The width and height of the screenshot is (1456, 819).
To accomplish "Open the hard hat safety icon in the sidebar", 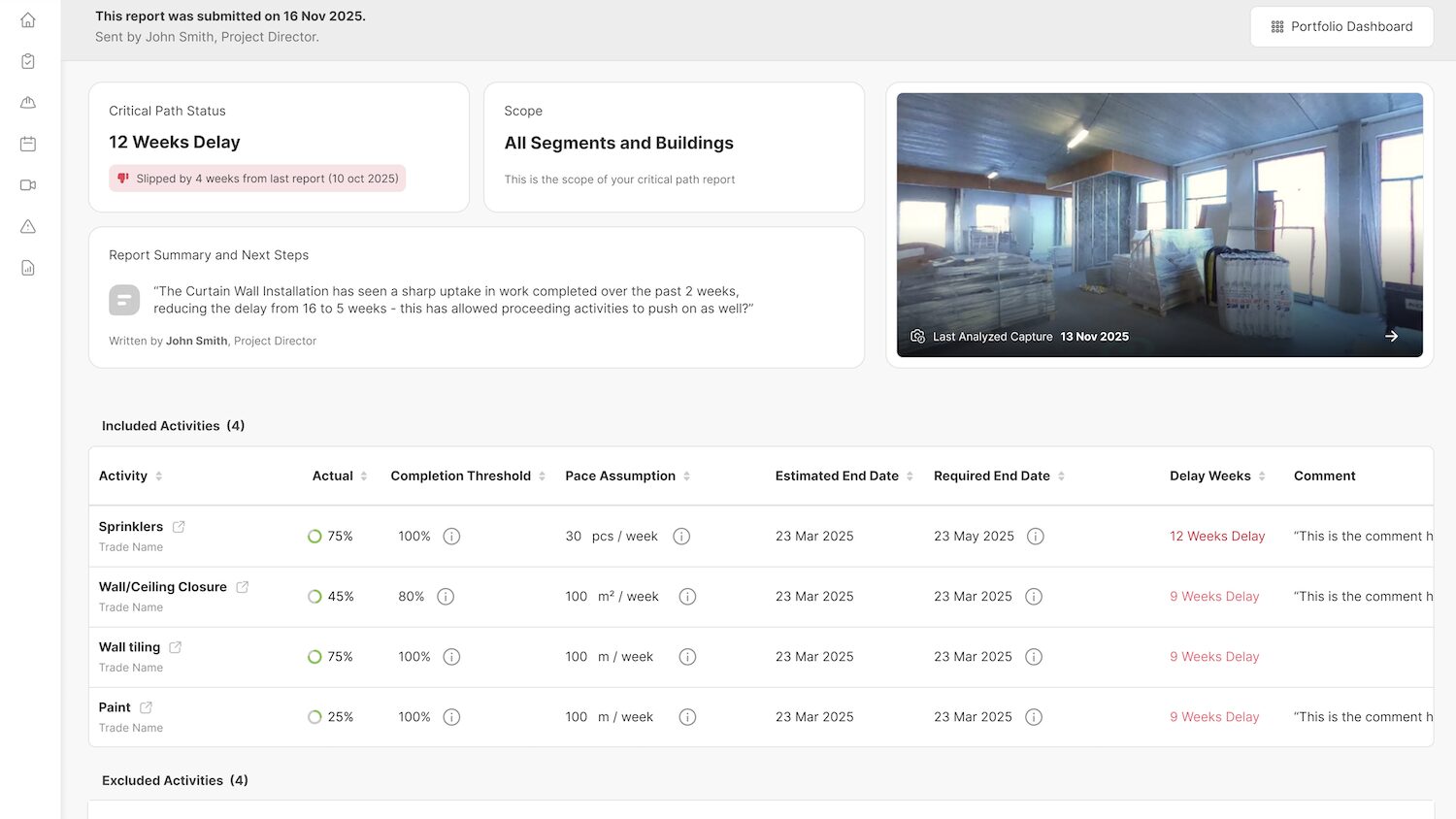I will (28, 102).
